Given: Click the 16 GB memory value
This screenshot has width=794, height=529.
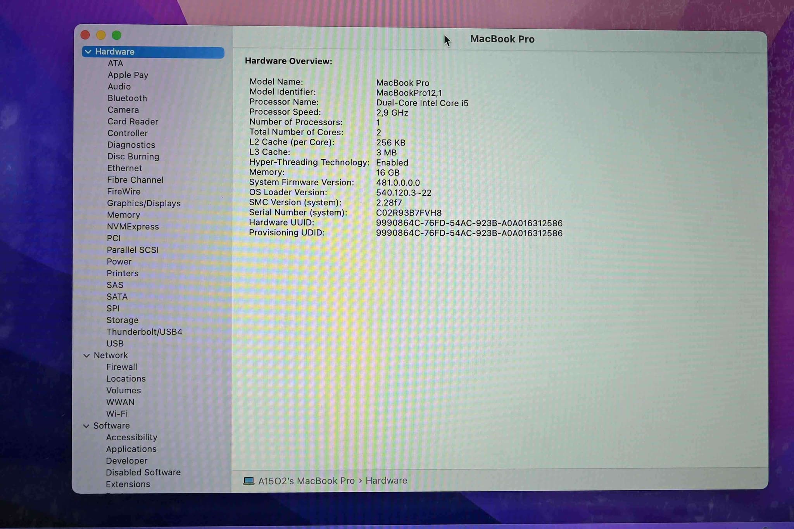Looking at the screenshot, I should 388,173.
